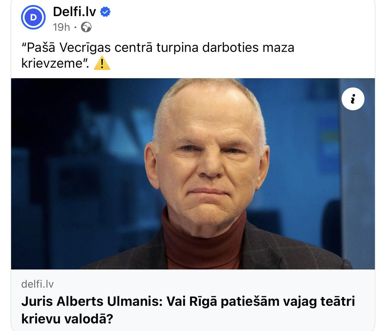Click the 'delfi.lv' domain label under the image
The image size is (386, 331).
click(x=37, y=284)
